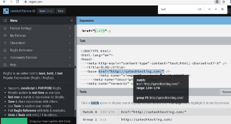Save the pattern with Save button
The height and width of the screenshot is (124, 231).
[x=46, y=11]
